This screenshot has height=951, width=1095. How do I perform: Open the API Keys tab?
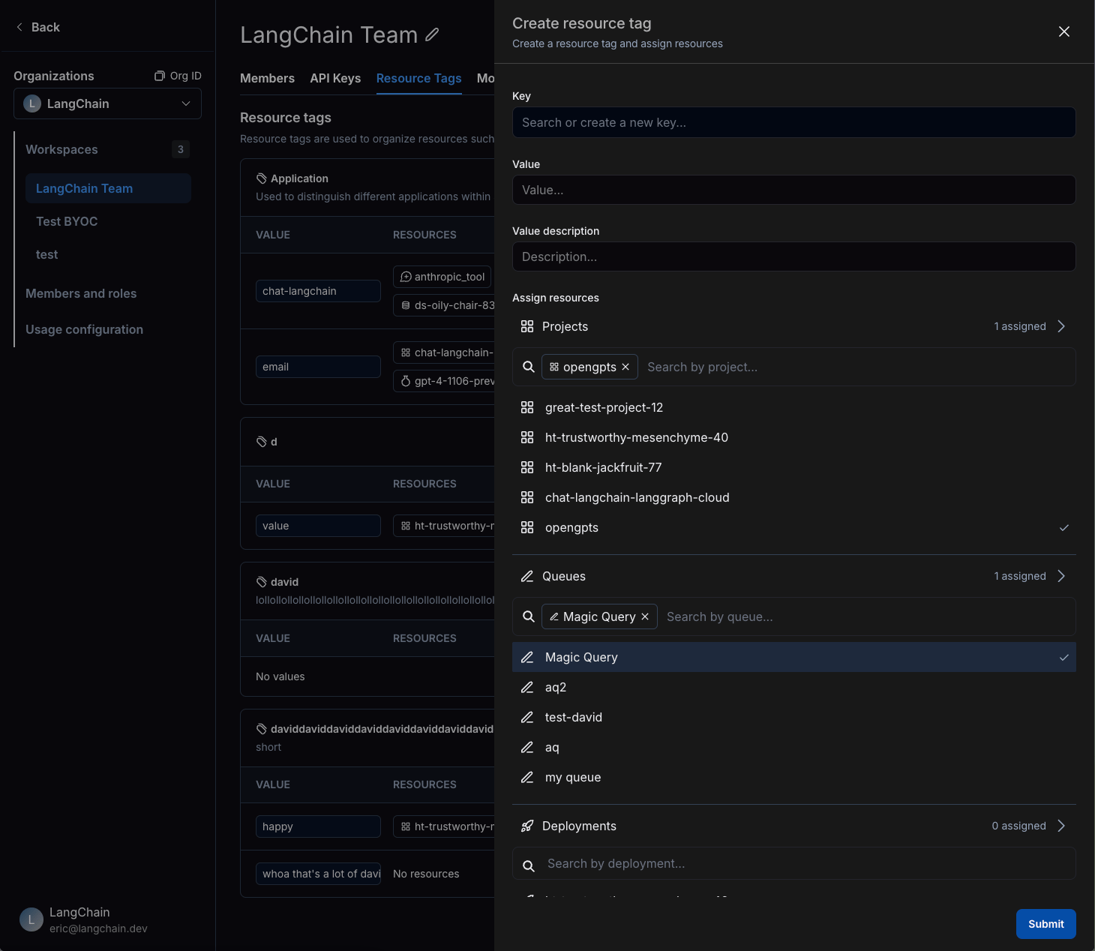335,78
